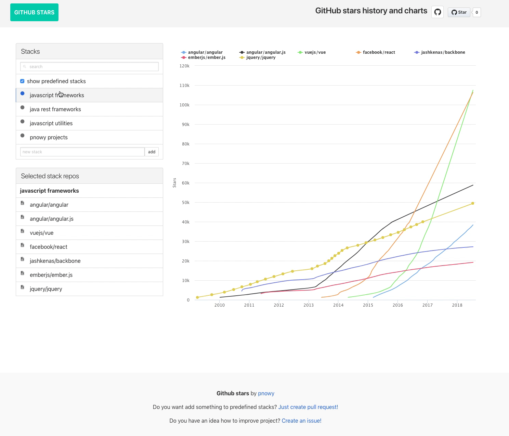Click chart icon beside angular/angular.js repo

pyautogui.click(x=23, y=217)
